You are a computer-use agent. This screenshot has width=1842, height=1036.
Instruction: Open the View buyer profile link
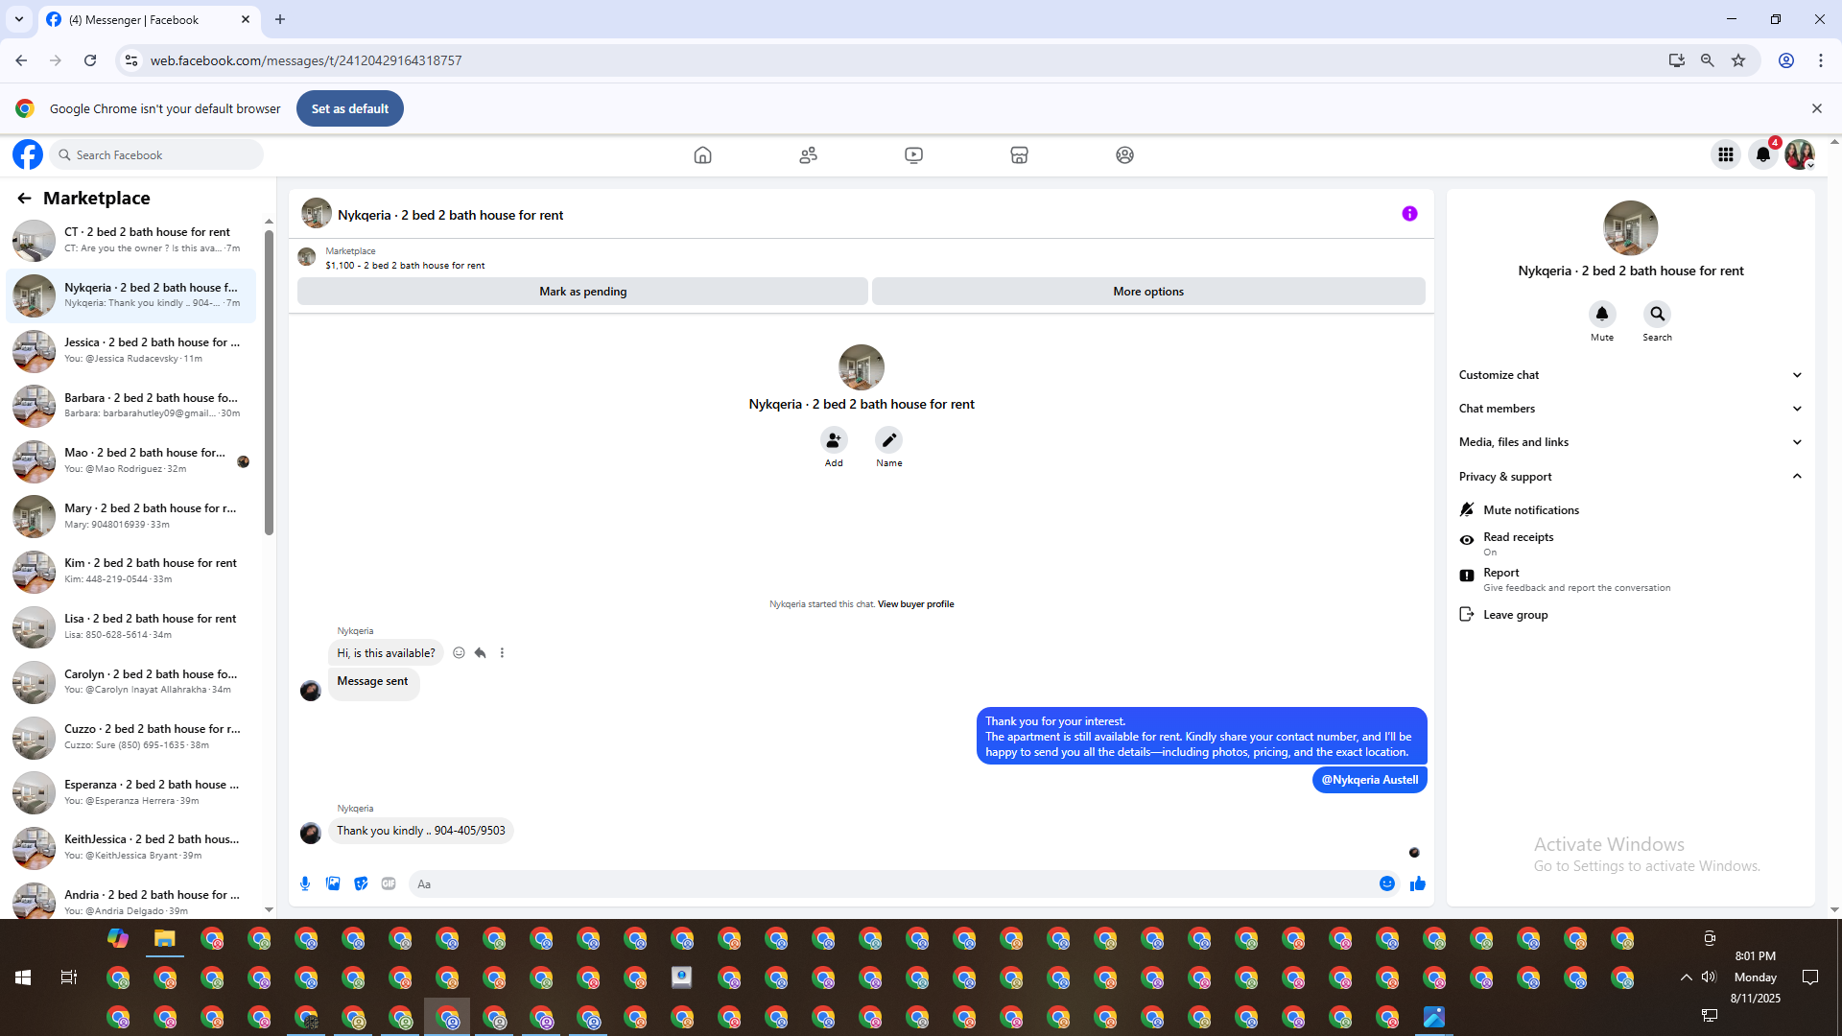[915, 604]
